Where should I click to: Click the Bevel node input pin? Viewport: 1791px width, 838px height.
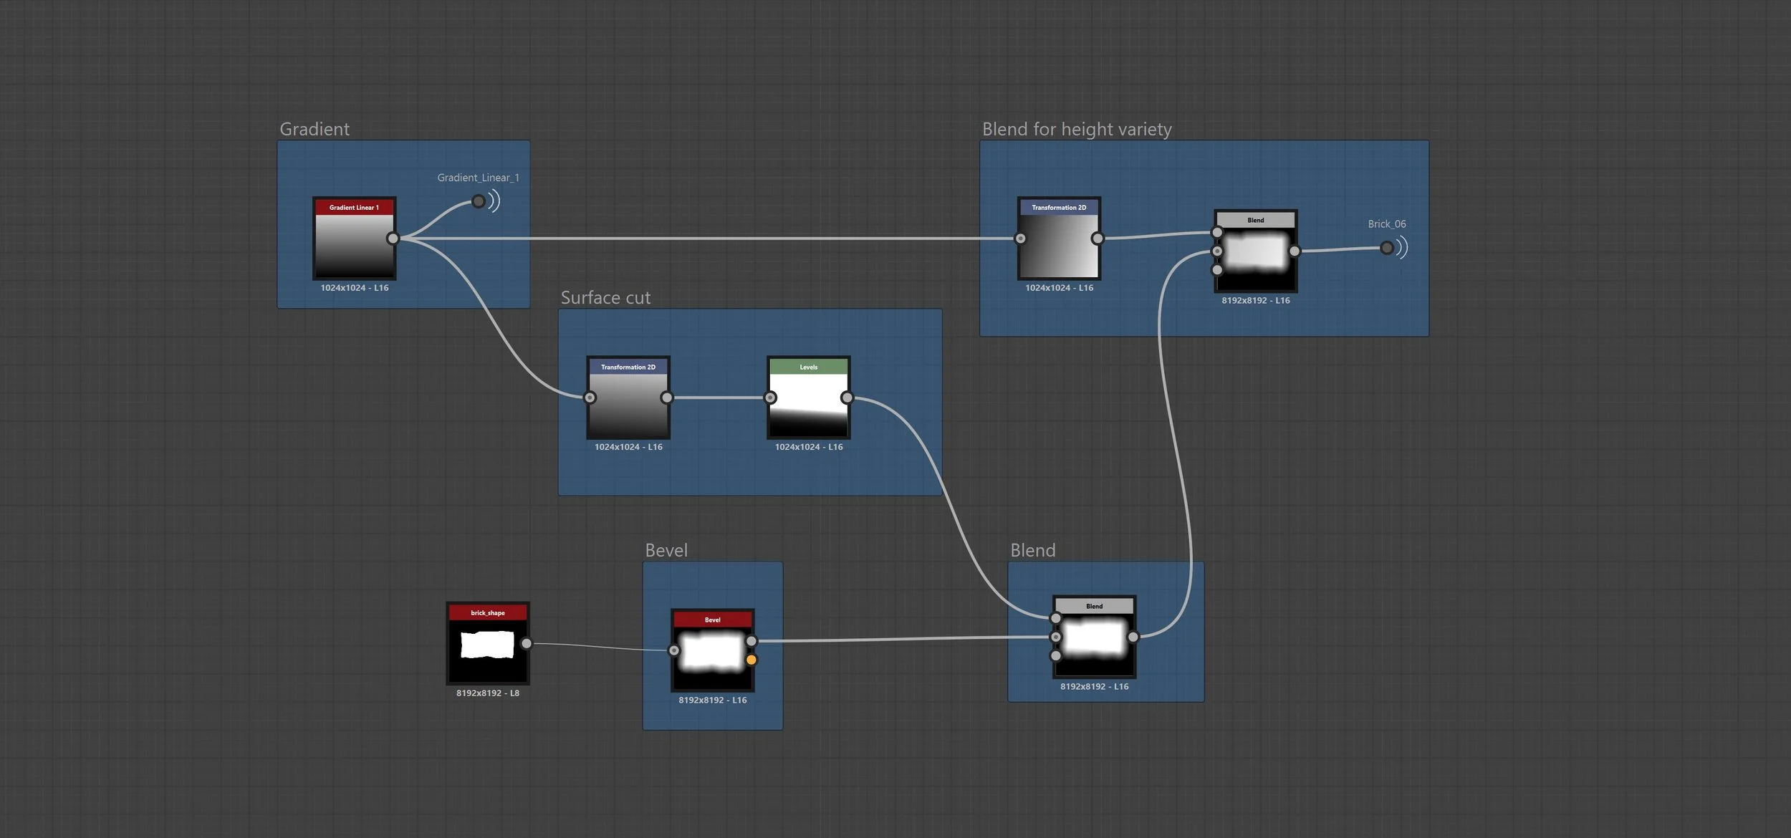[674, 651]
